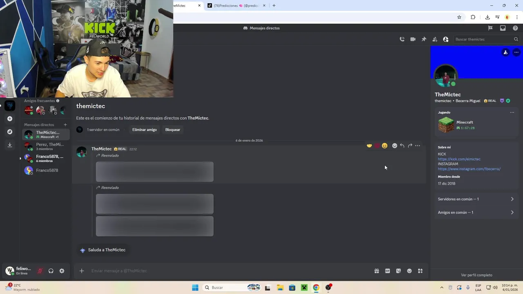Open the sticker picker
The height and width of the screenshot is (294, 523).
pyautogui.click(x=398, y=271)
